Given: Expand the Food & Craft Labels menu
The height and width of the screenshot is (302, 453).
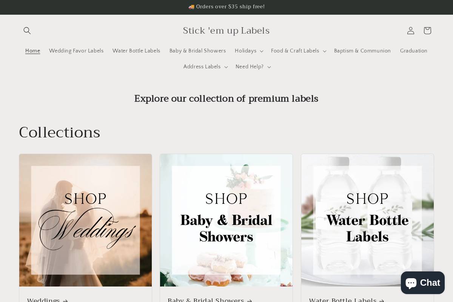Looking at the screenshot, I should 299,51.
